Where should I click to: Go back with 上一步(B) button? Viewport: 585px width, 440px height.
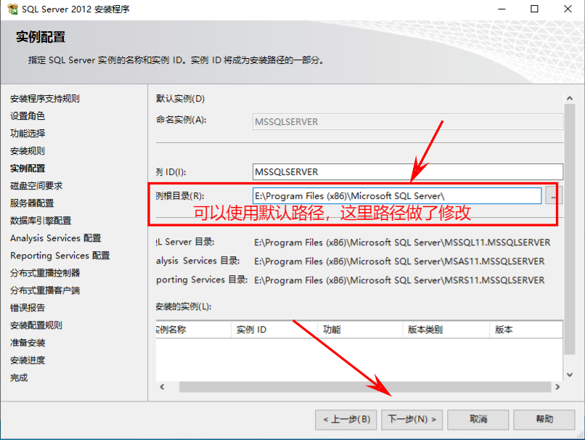coord(346,420)
